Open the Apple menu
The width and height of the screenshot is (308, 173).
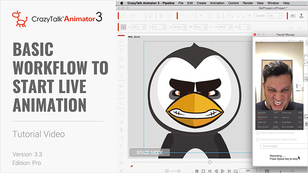(x=122, y=3)
